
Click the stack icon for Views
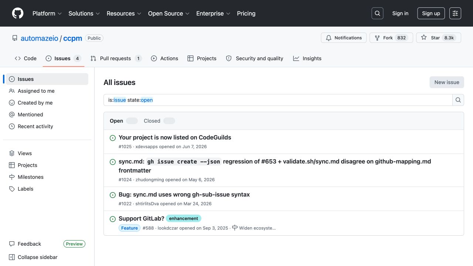click(12, 153)
